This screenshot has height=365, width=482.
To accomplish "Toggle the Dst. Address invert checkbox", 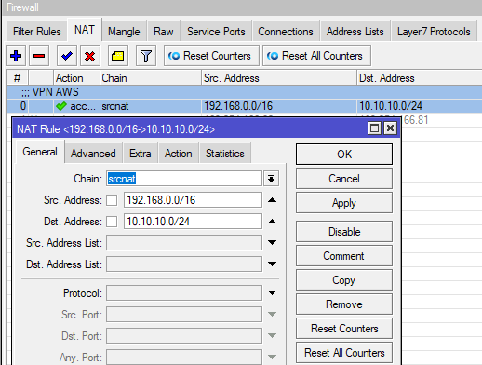I will [112, 222].
